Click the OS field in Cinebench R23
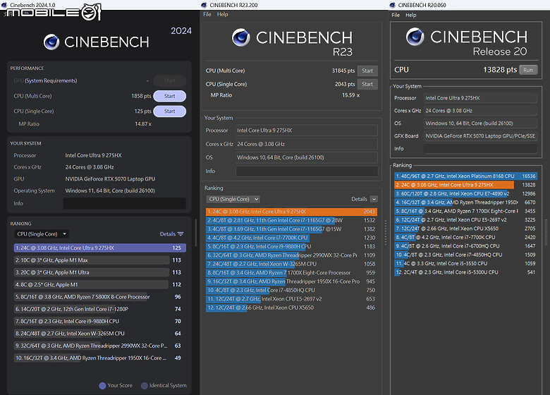The image size is (550, 395). 307,157
